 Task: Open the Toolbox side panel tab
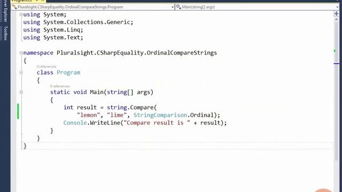[5, 33]
